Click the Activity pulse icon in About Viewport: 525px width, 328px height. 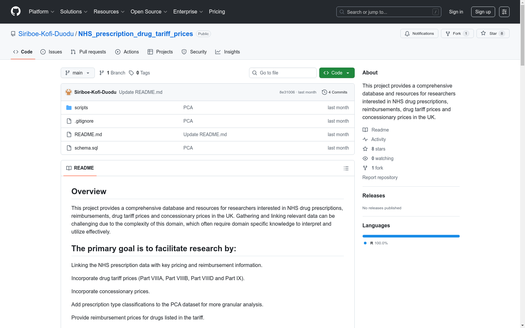365,139
